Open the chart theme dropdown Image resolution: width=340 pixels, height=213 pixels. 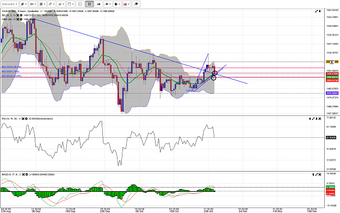coord(117,4)
